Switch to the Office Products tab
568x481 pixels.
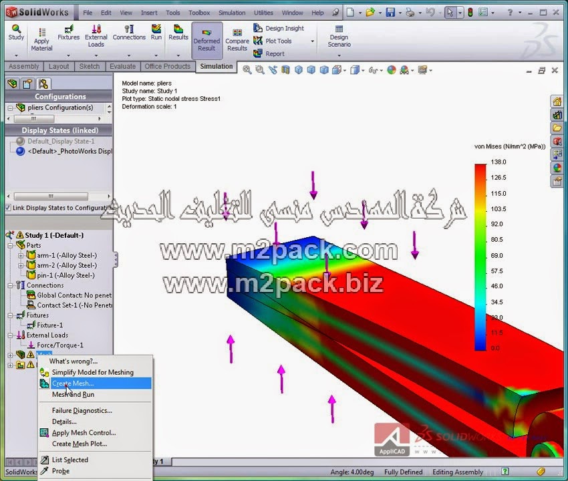pyautogui.click(x=167, y=66)
